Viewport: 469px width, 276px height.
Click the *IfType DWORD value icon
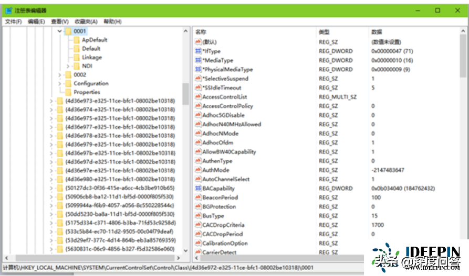coord(198,51)
